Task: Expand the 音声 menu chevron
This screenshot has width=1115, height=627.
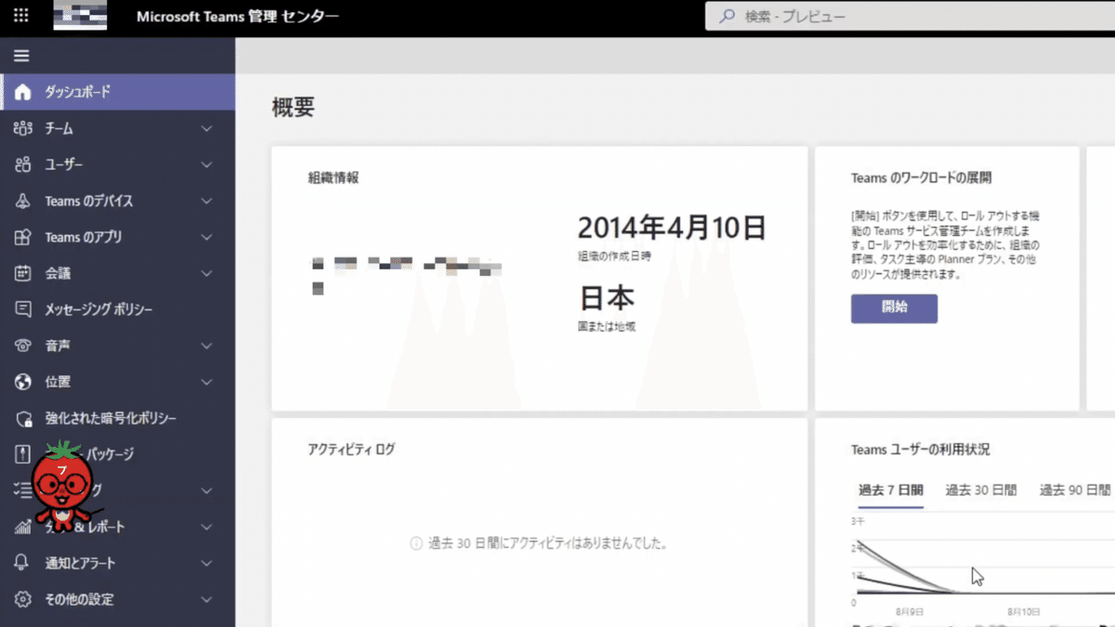Action: pos(207,346)
